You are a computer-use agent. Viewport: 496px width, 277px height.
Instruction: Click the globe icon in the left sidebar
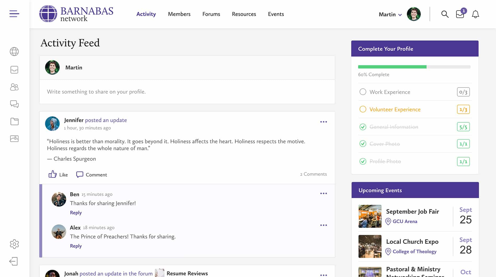(14, 52)
